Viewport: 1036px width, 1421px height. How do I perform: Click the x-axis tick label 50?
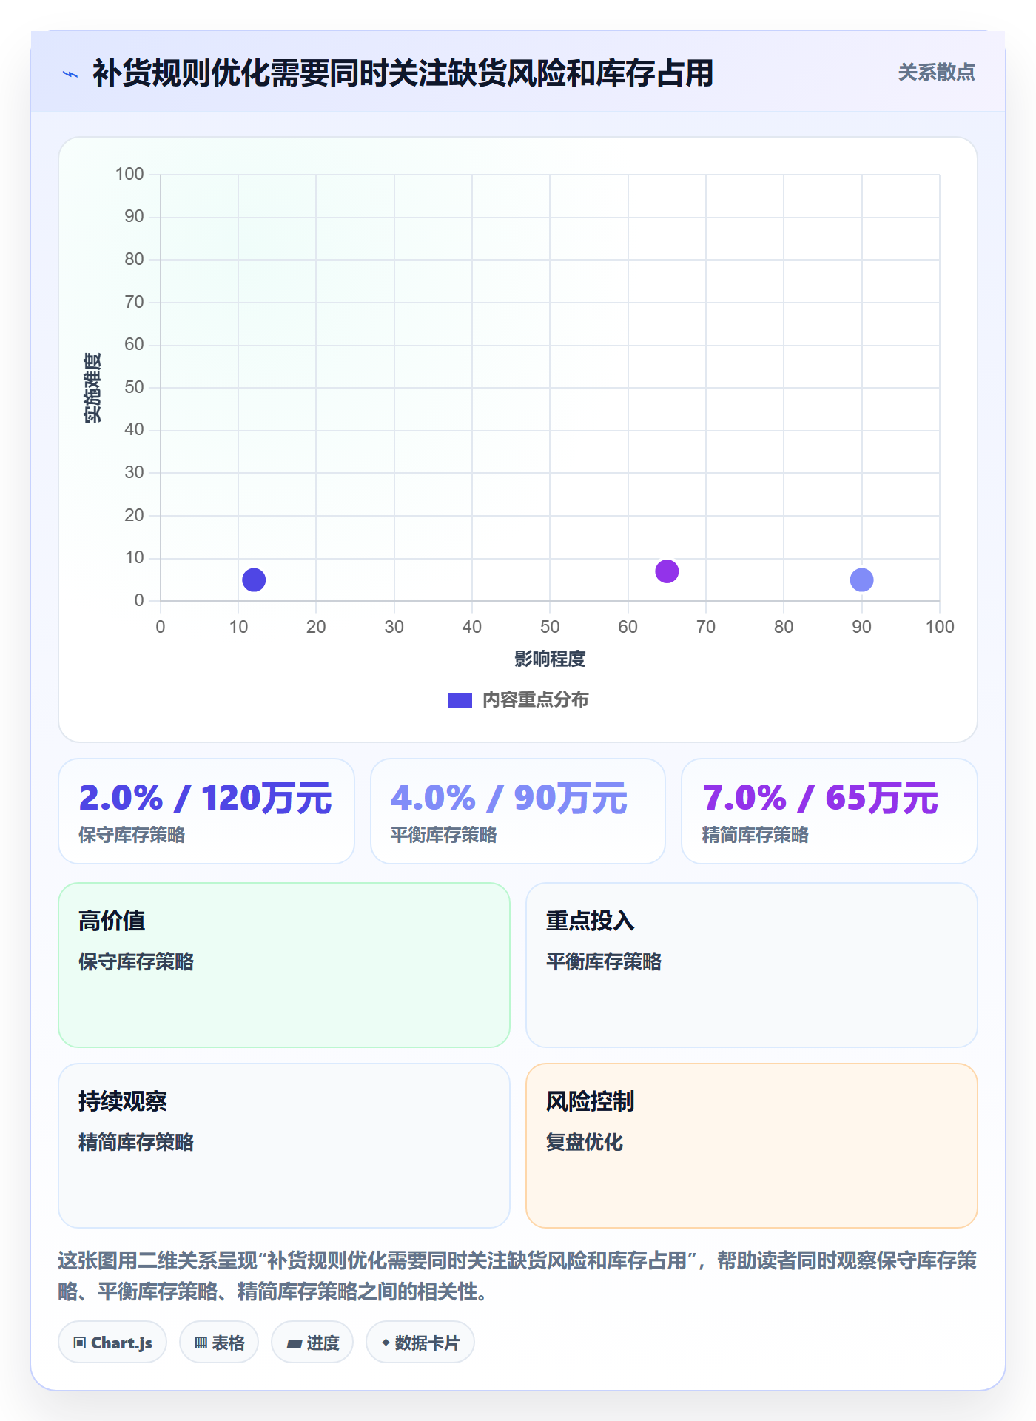coord(550,627)
